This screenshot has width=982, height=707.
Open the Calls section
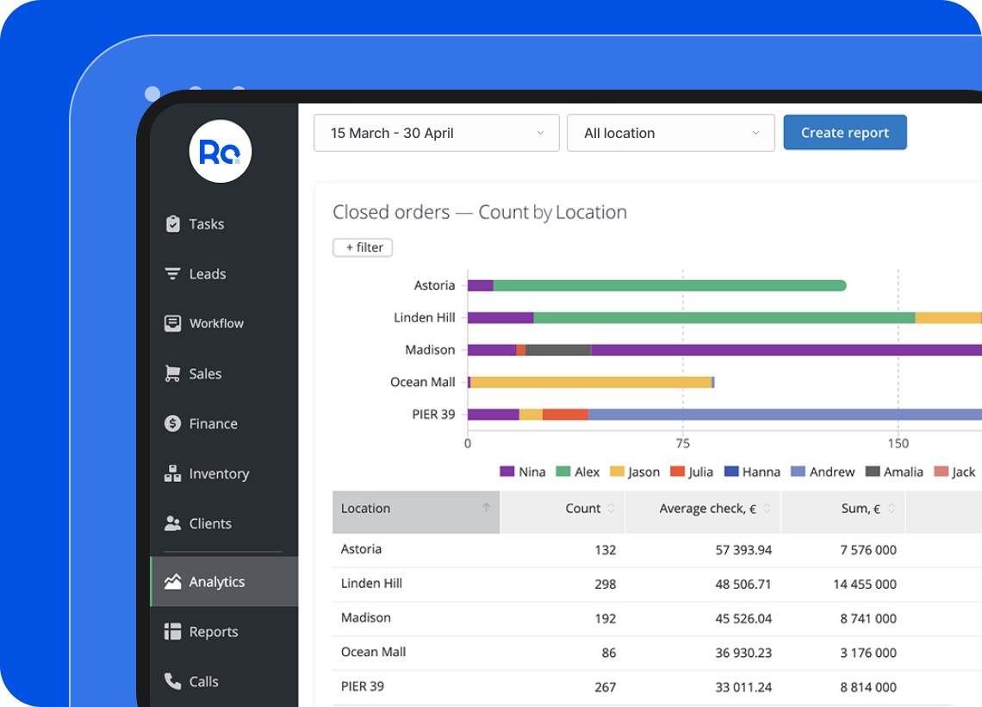tap(203, 681)
